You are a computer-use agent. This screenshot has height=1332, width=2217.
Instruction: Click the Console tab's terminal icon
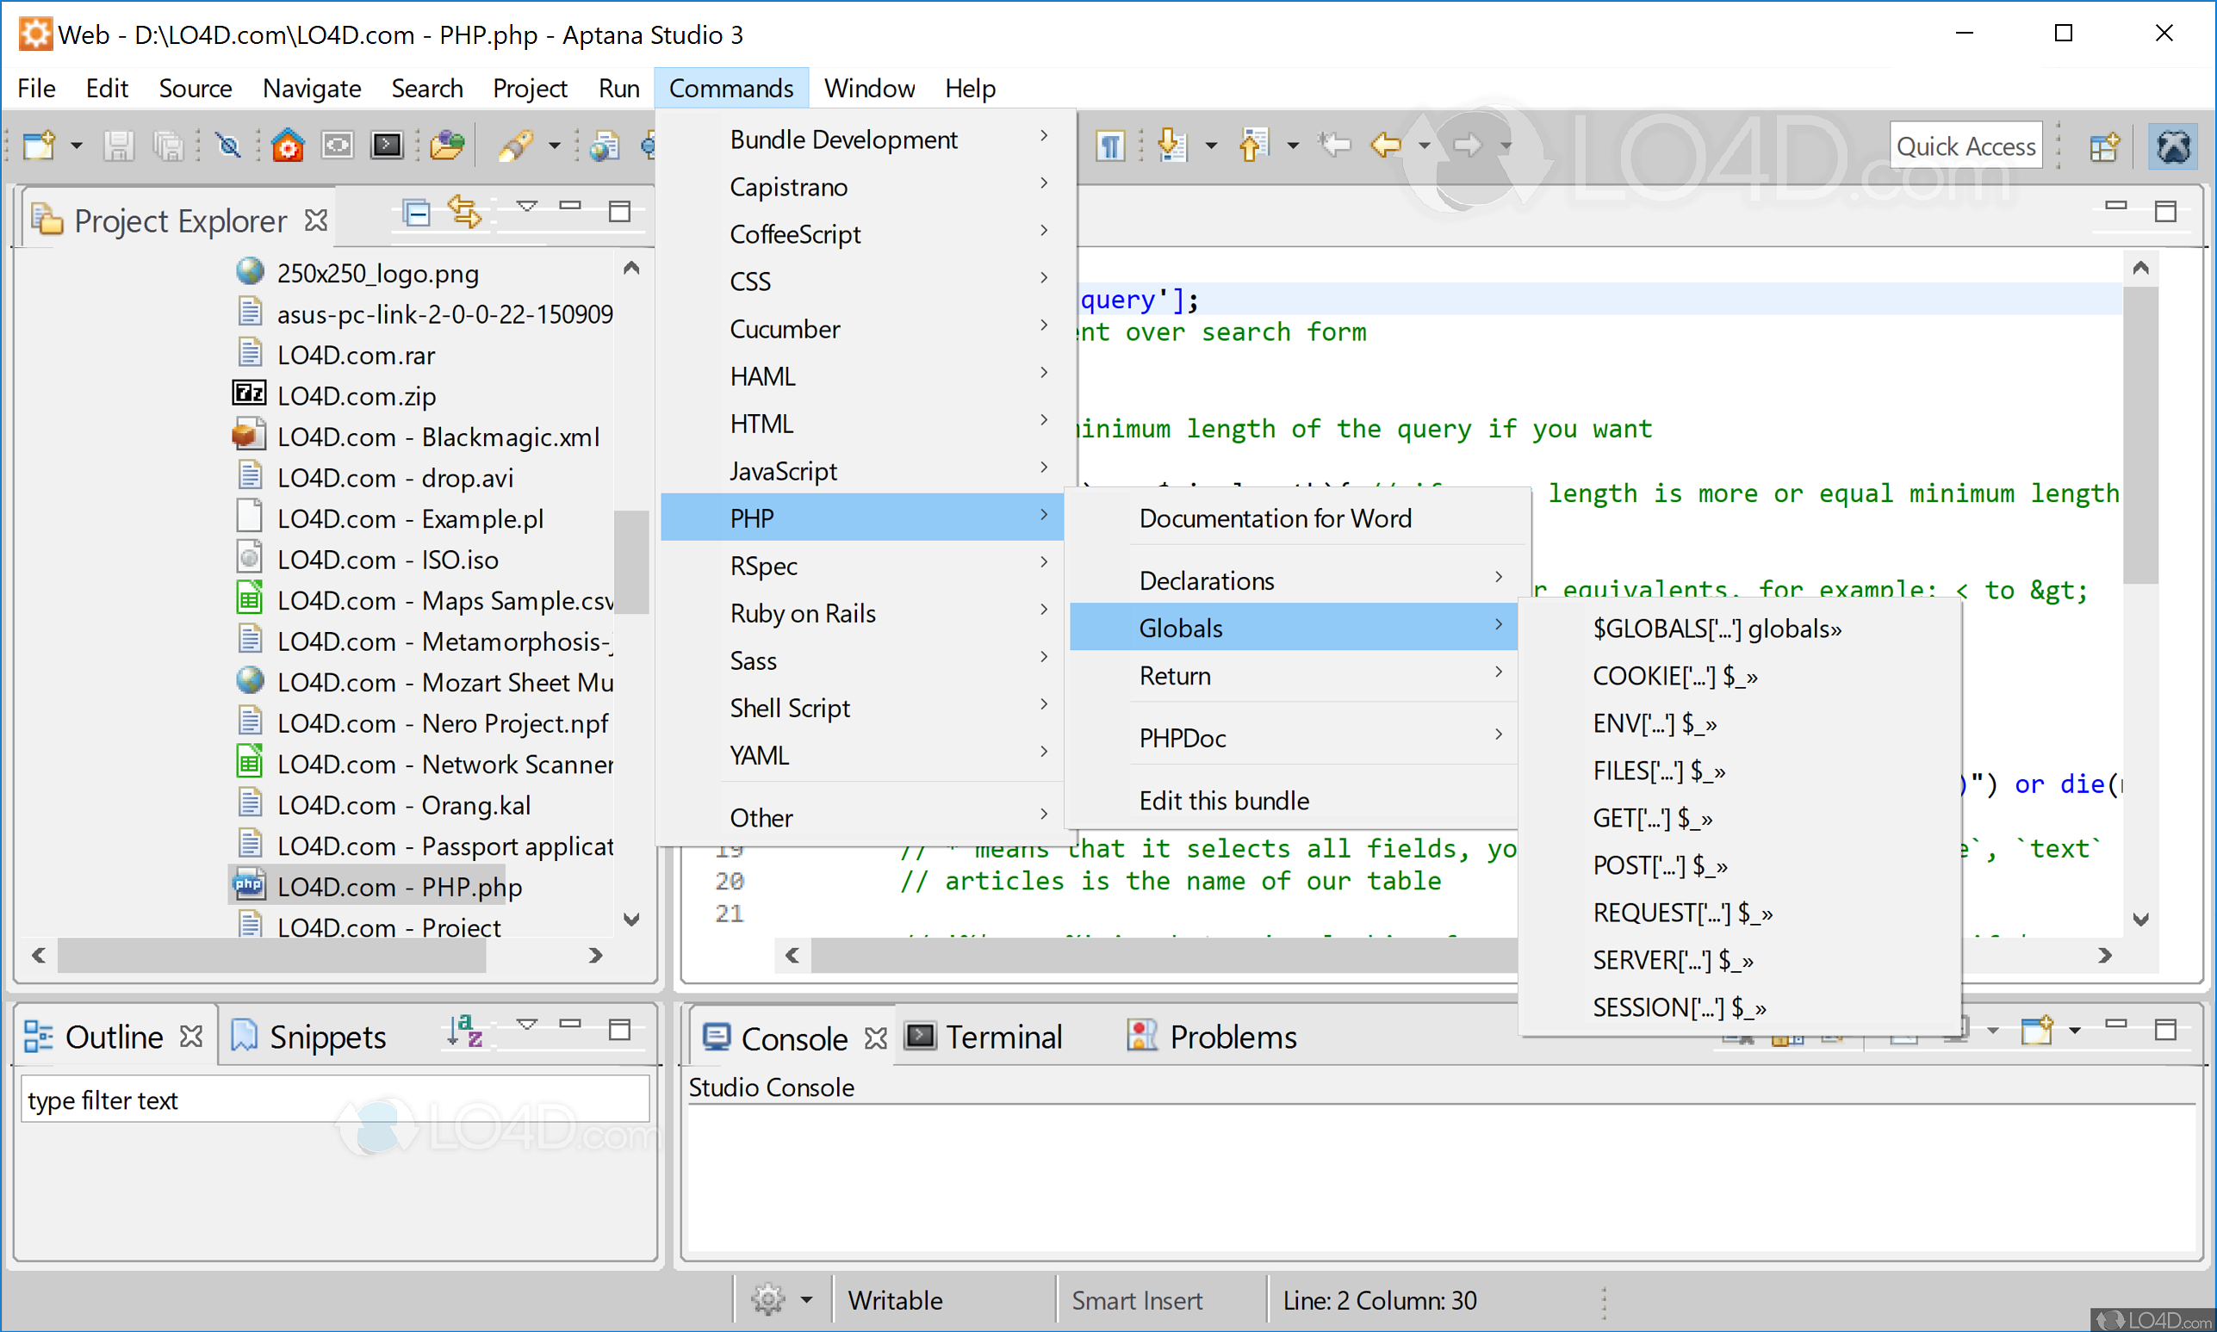tap(716, 1037)
